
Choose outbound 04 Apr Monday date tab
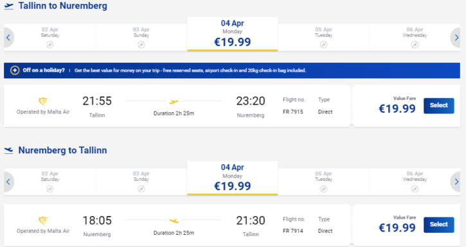[x=233, y=34]
